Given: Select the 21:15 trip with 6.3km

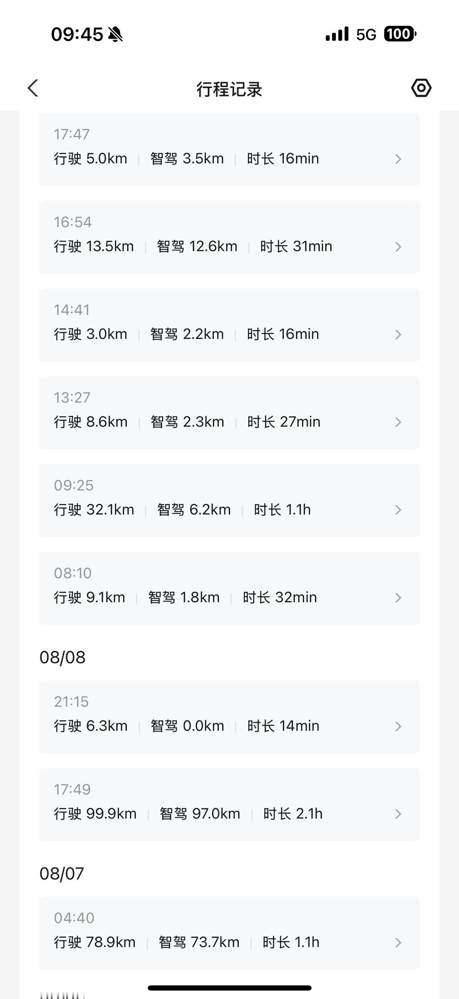Looking at the screenshot, I should click(x=229, y=717).
